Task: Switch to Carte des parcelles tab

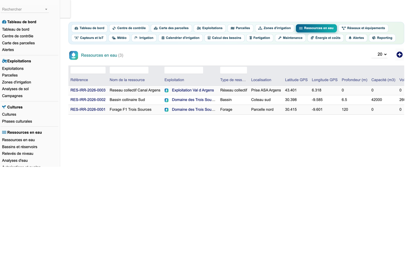Action: point(171,28)
